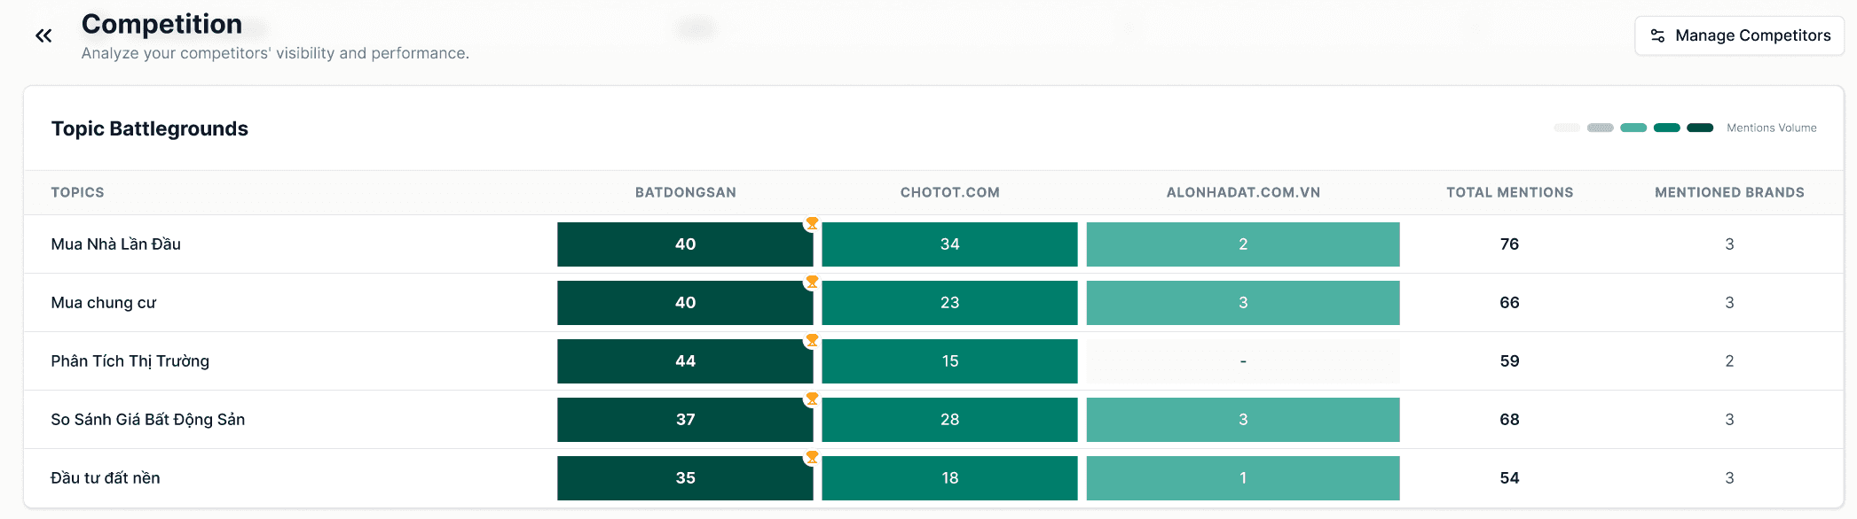Open the Phân Tích Thị Trường topic

point(130,360)
